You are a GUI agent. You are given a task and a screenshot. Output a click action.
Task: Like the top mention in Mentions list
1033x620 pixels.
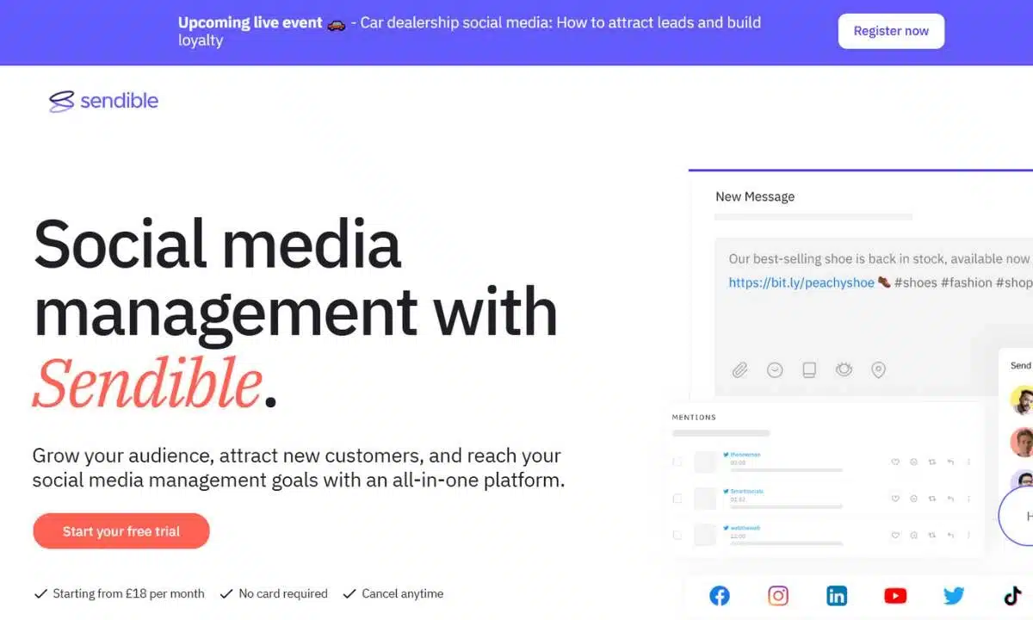point(895,462)
